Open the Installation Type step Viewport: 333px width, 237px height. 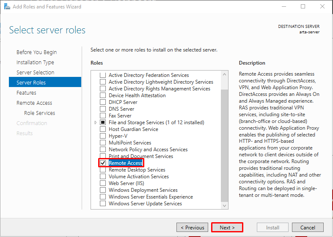click(35, 63)
